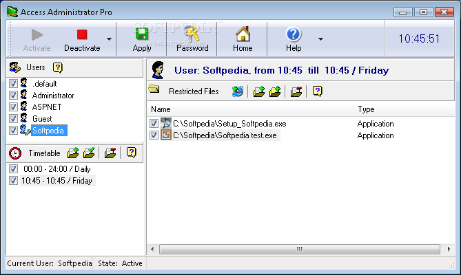Select the Guest user

pos(42,119)
